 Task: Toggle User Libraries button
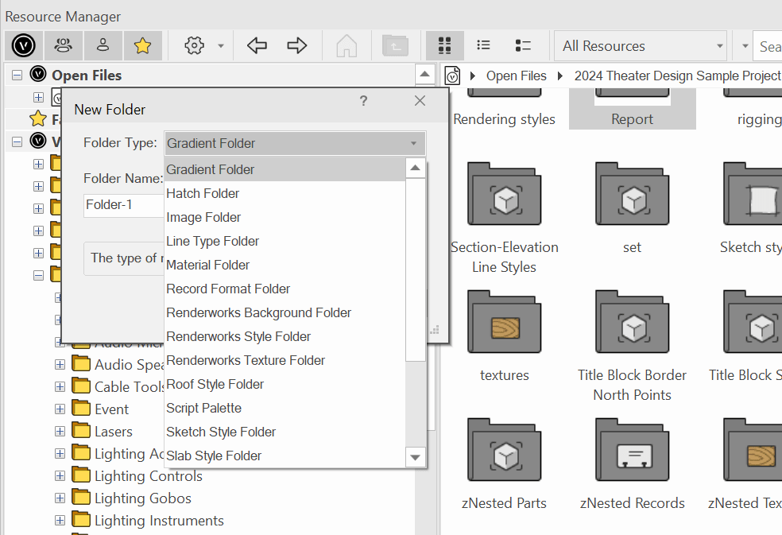click(x=103, y=45)
